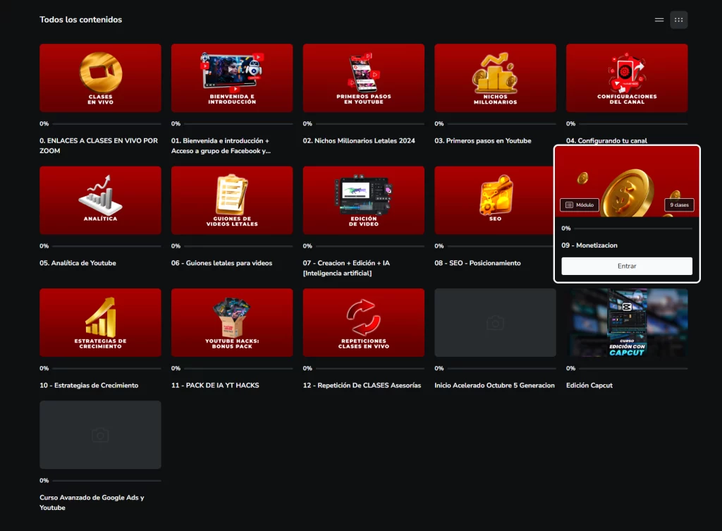
Task: Open the Nichos Millonarios module thumbnail
Action: [x=495, y=78]
